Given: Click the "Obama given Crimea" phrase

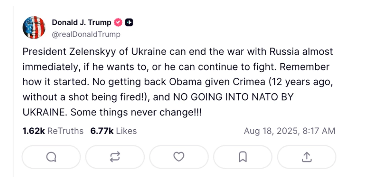Looking at the screenshot, I should 209,82.
